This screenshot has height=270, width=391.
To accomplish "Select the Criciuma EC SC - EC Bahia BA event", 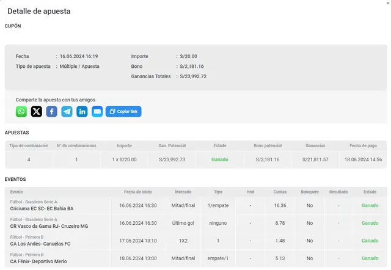I will point(42,208).
